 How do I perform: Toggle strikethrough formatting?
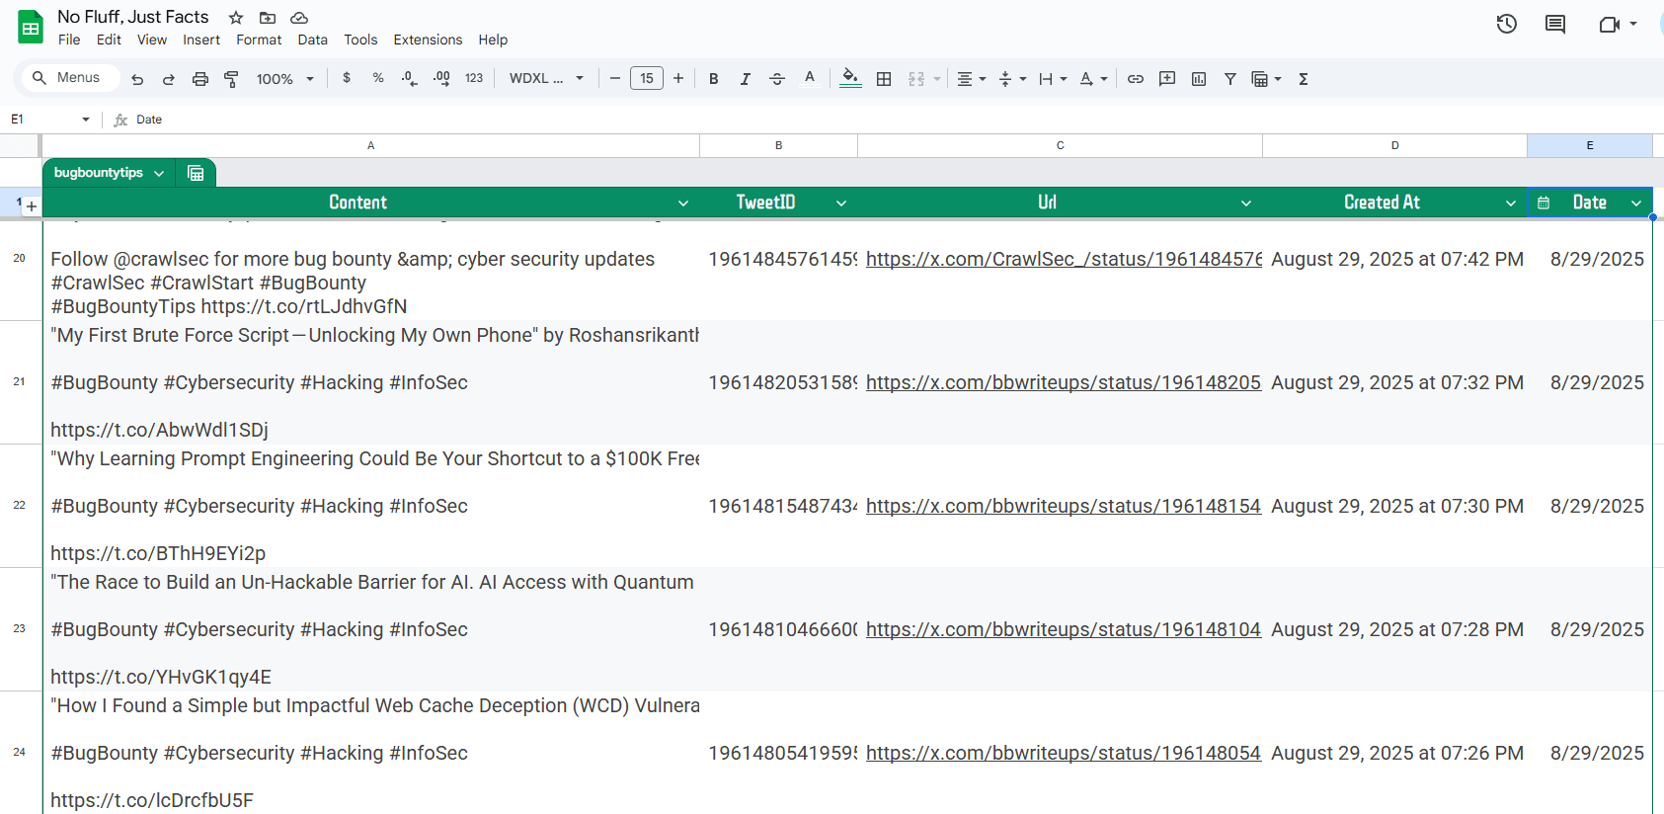[777, 79]
